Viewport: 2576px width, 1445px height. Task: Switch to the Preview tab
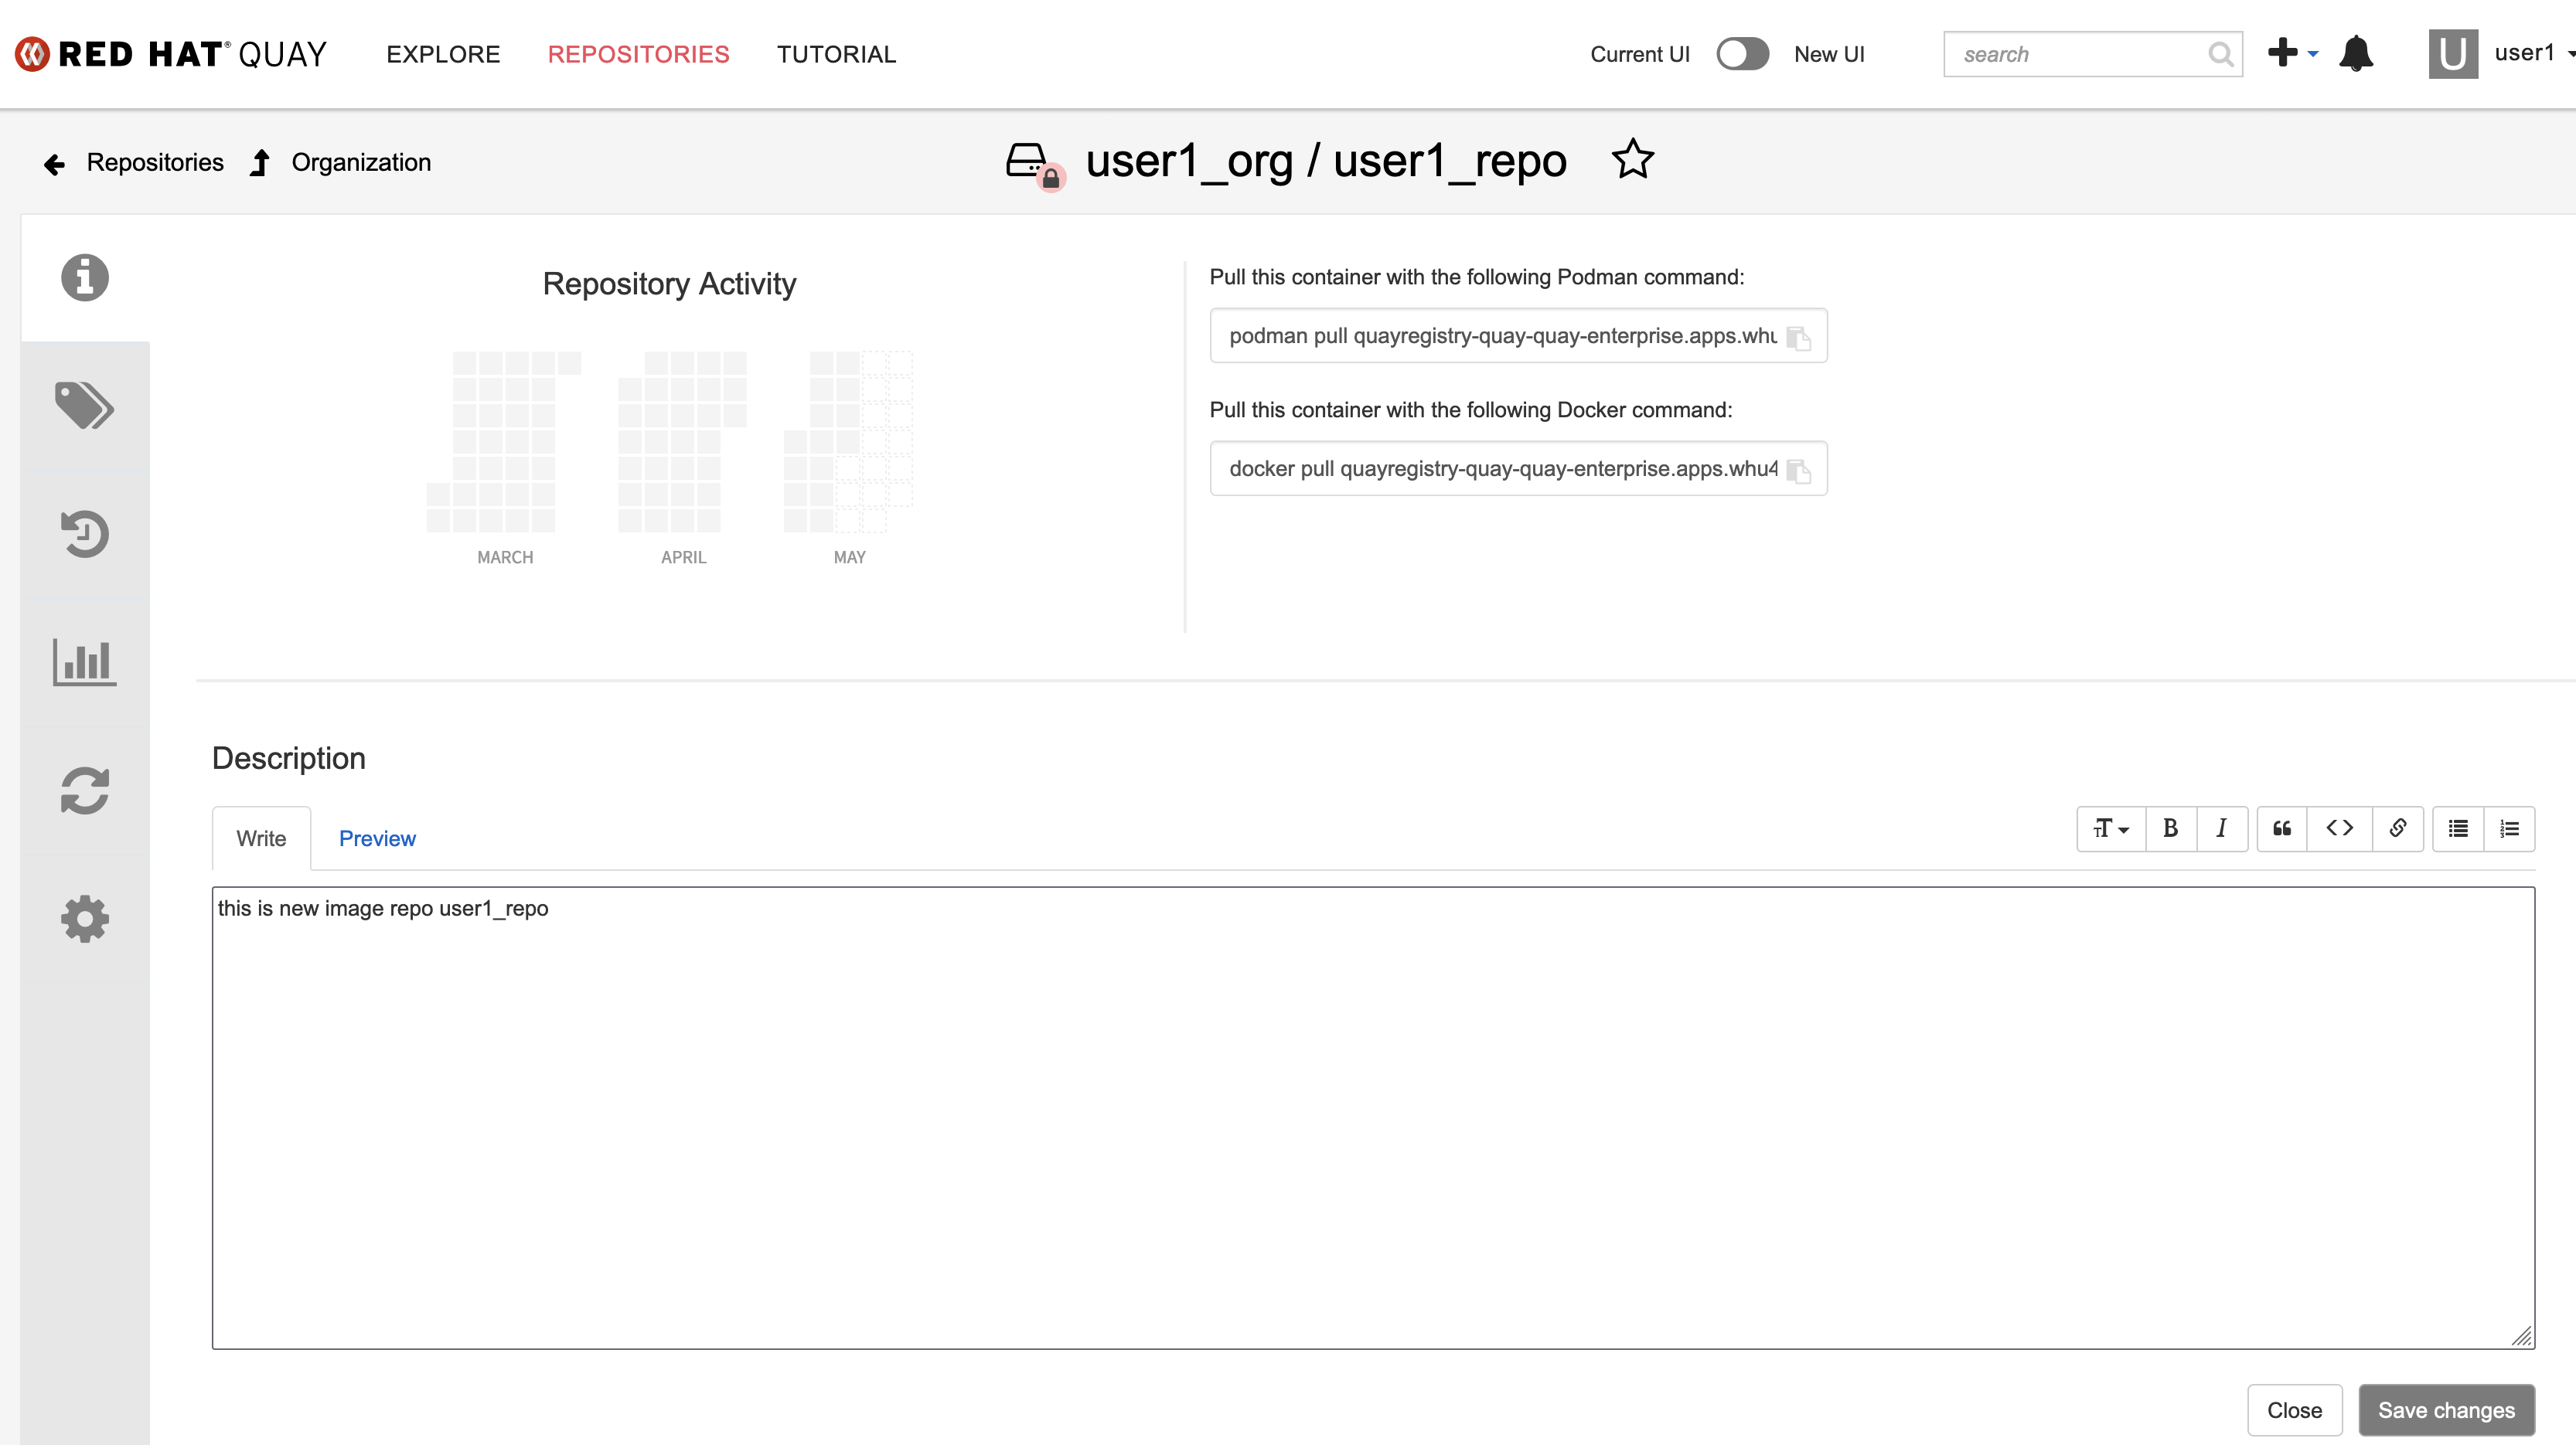377,838
